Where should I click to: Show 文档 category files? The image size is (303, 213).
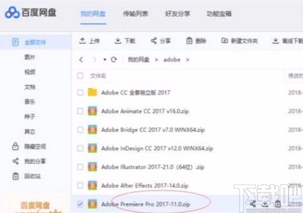(x=30, y=87)
